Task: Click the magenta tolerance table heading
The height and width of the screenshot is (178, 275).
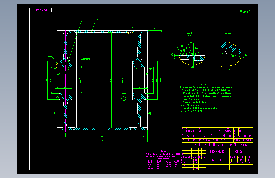Action: tap(164, 151)
